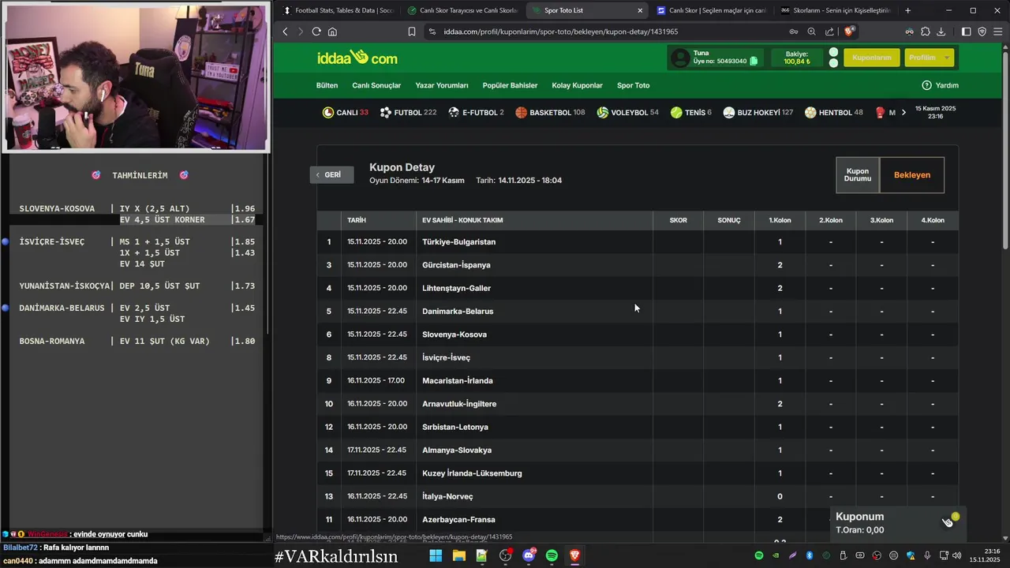Go back with GERİ button
The width and height of the screenshot is (1010, 568).
331,174
